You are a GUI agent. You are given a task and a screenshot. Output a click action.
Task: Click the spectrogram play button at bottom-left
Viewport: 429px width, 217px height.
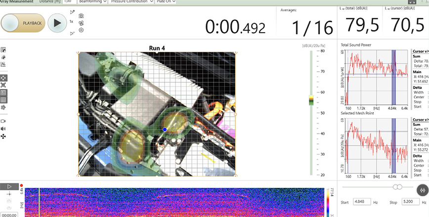pyautogui.click(x=9, y=187)
